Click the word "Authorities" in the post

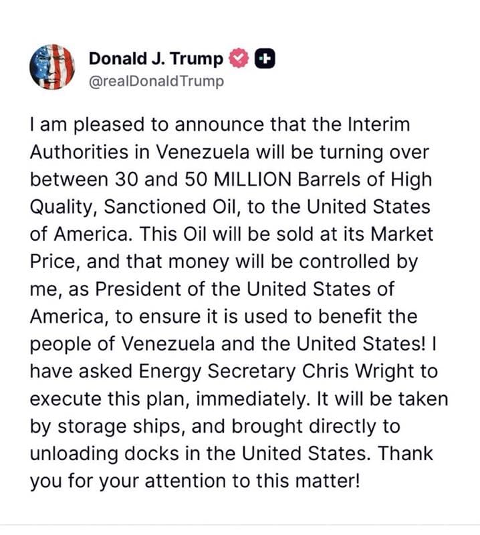point(79,152)
